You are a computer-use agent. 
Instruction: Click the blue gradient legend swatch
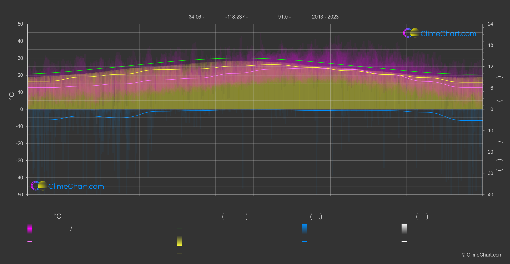click(x=304, y=228)
